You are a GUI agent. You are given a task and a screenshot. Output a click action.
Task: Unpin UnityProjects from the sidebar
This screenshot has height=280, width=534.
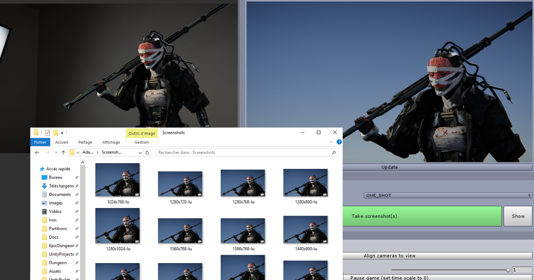77,254
